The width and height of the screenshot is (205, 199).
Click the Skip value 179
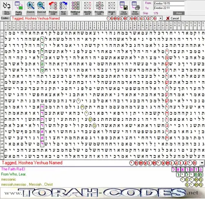coord(156,13)
